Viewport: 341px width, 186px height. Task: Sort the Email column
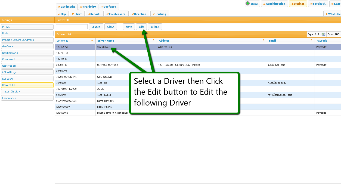311,41
